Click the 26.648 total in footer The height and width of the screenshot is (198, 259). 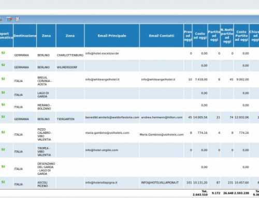point(228,193)
